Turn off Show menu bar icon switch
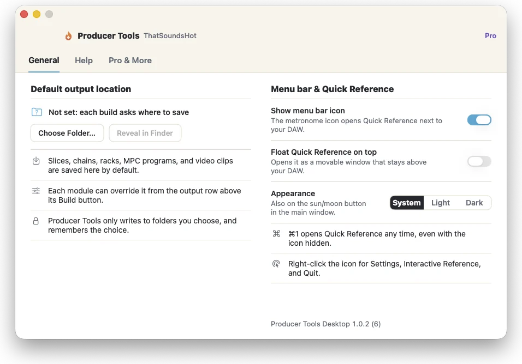This screenshot has height=364, width=522. (479, 120)
